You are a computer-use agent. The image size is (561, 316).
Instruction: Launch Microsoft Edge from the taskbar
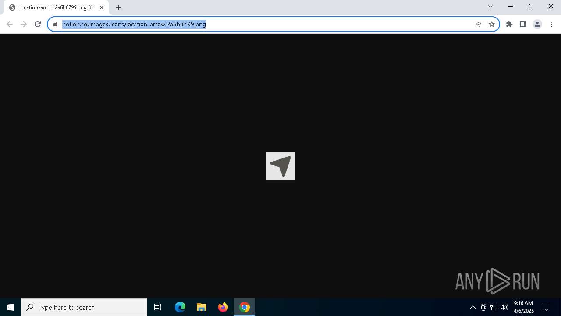pyautogui.click(x=180, y=307)
